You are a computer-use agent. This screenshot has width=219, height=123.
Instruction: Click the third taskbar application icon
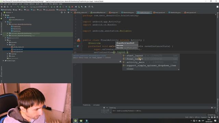pyautogui.click(x=87, y=121)
